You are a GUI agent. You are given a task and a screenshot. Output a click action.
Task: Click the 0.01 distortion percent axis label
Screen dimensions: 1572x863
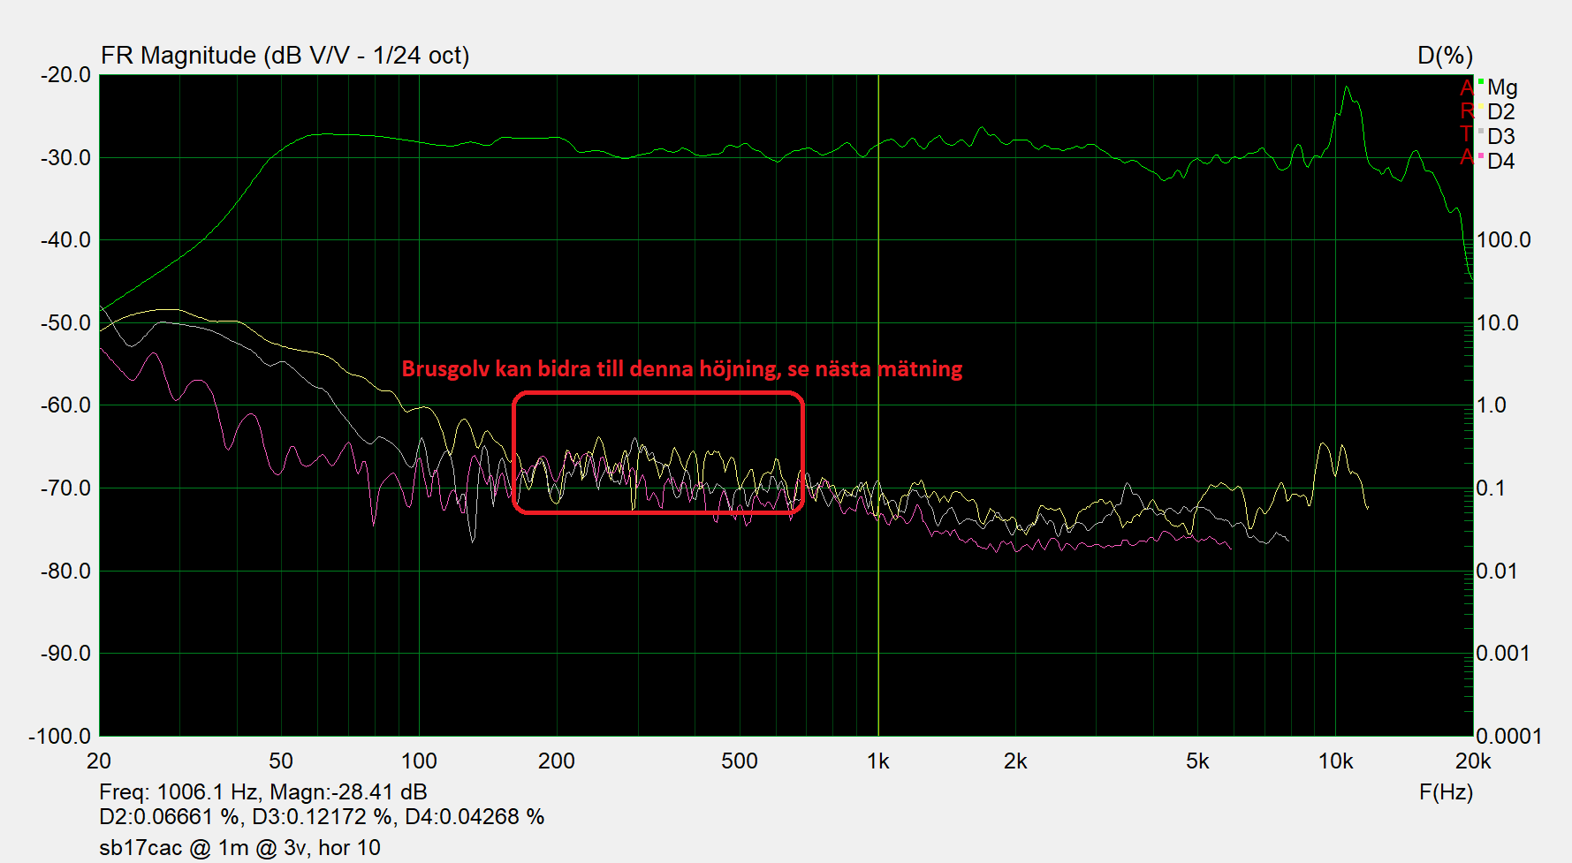pyautogui.click(x=1498, y=572)
